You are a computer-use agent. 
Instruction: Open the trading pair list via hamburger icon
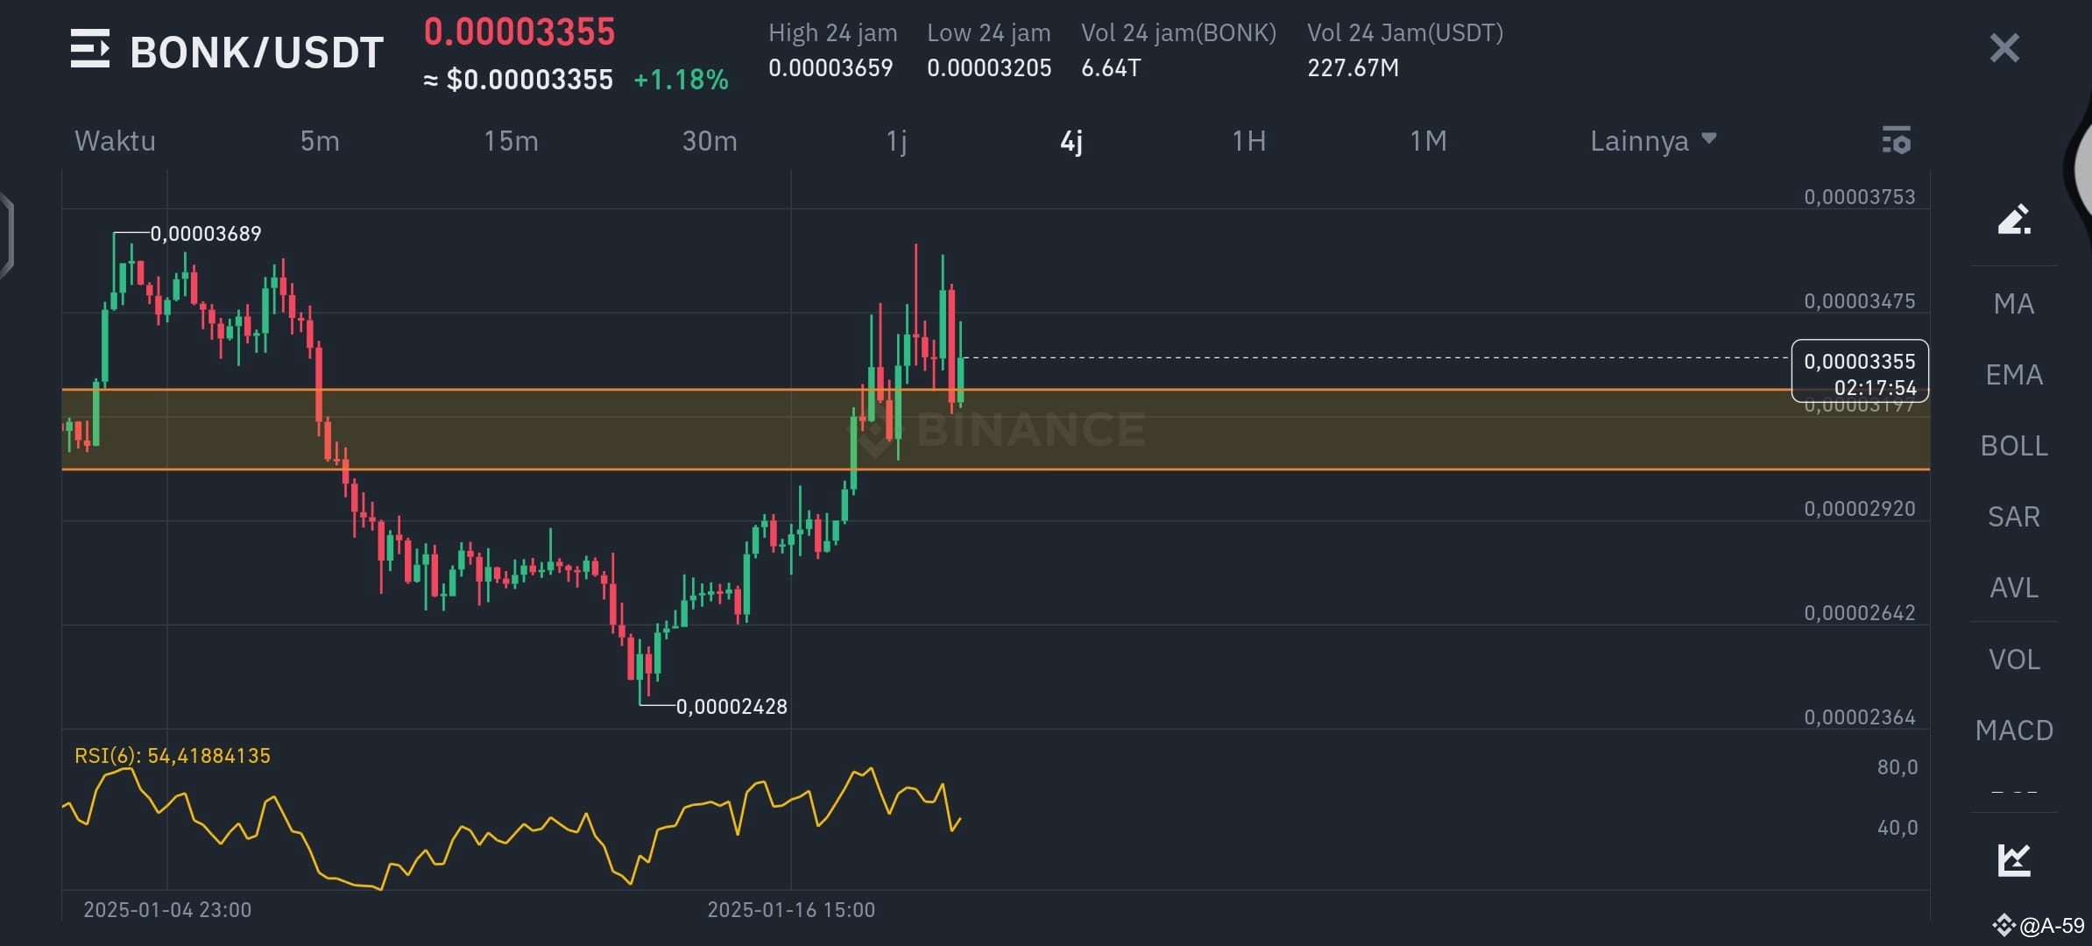tap(92, 50)
